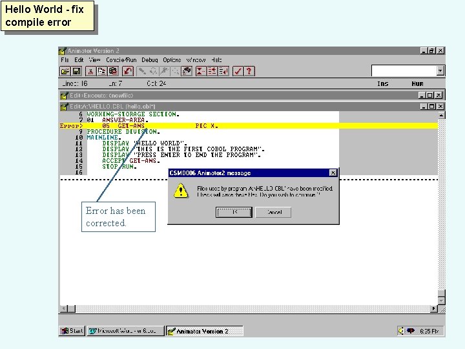The width and height of the screenshot is (465, 349).
Task: Switch to Microsoft Word taskbar button
Action: click(x=125, y=331)
